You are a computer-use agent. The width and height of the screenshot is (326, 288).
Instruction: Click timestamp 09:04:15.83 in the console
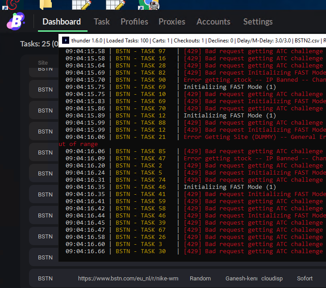coord(85,101)
